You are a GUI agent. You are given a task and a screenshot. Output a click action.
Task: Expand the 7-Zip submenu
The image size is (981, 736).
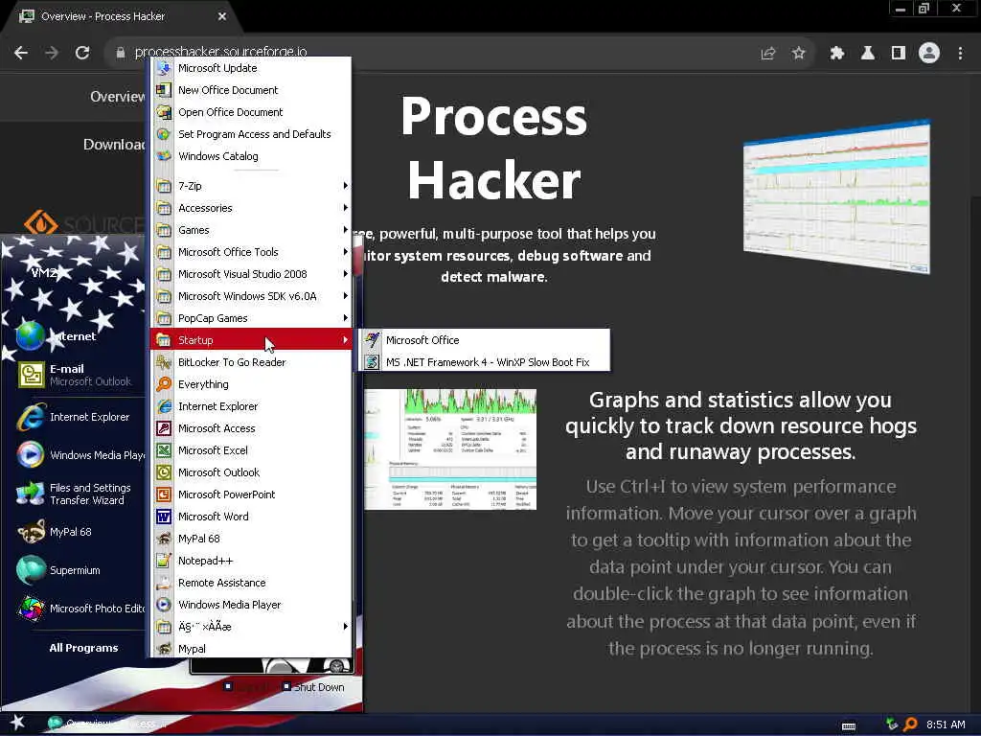click(x=251, y=186)
